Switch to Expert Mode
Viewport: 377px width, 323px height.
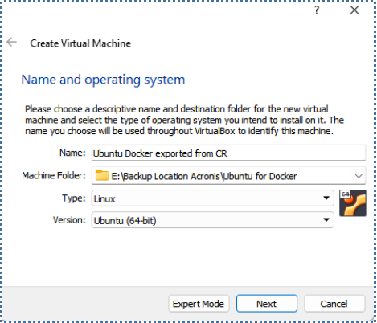(199, 304)
